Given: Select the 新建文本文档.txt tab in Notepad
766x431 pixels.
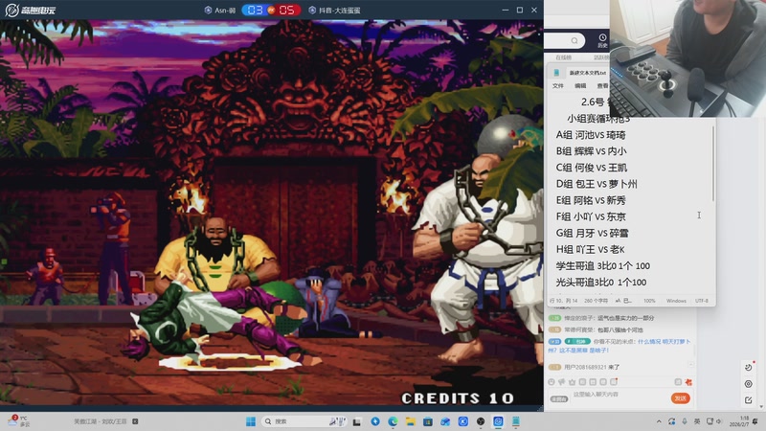Looking at the screenshot, I should (x=587, y=73).
